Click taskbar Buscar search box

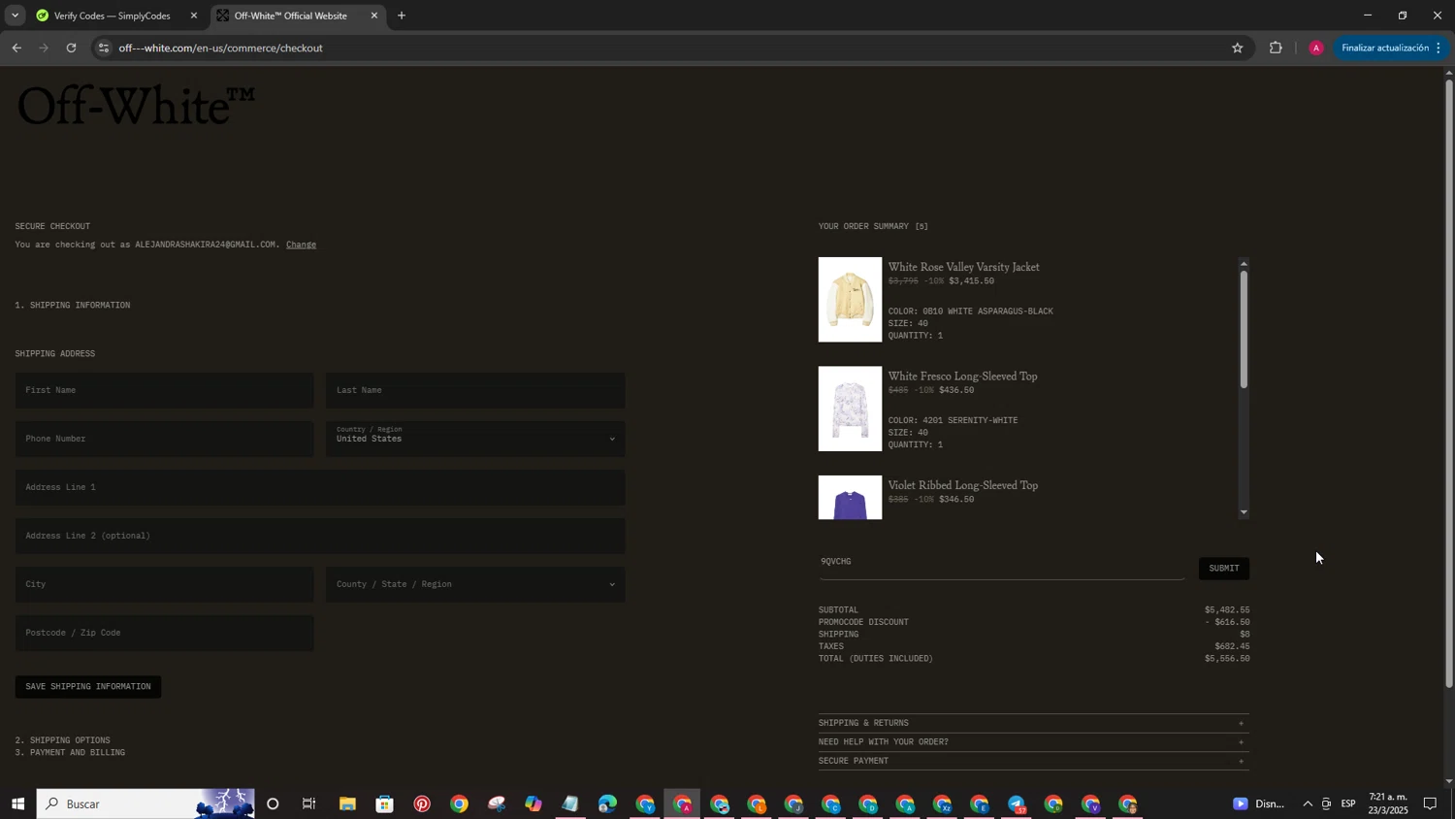(x=145, y=803)
